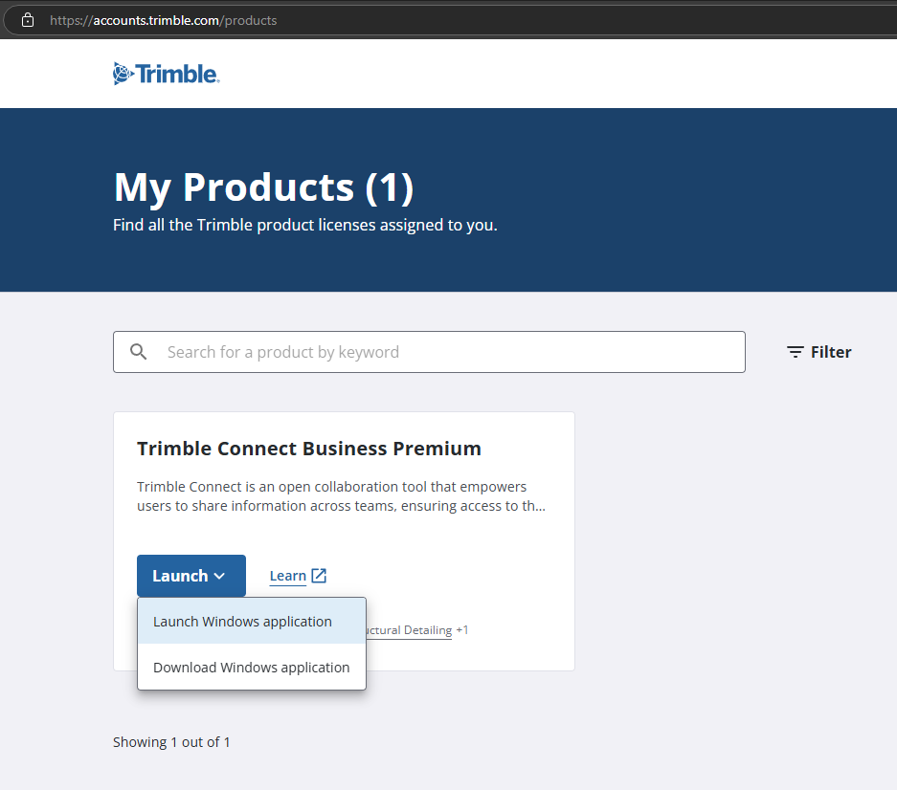Choose Download Windows application
Image resolution: width=897 pixels, height=790 pixels.
pyautogui.click(x=251, y=668)
